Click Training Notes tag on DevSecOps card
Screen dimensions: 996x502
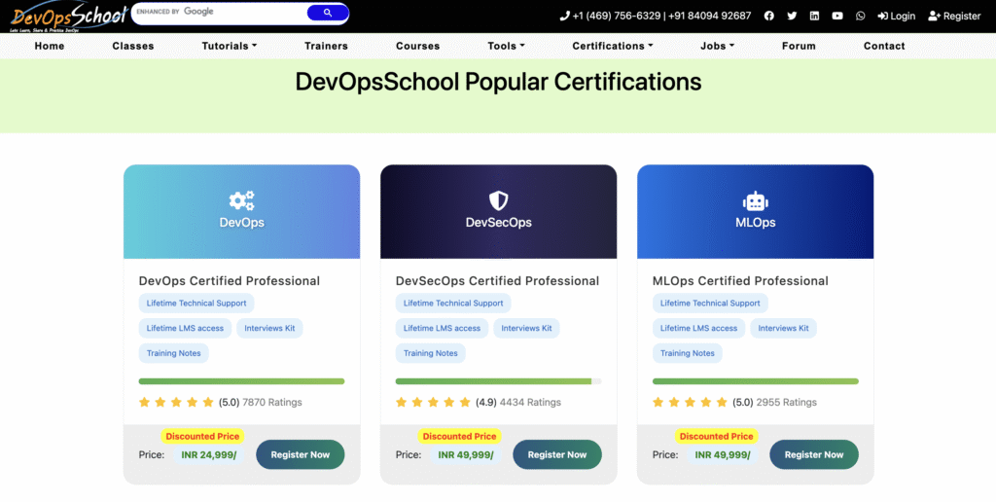430,353
